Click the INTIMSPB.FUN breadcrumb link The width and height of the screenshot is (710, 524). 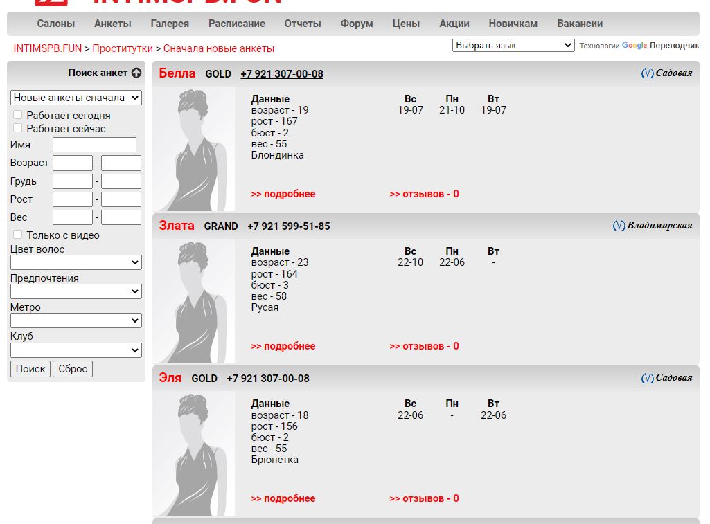point(48,48)
